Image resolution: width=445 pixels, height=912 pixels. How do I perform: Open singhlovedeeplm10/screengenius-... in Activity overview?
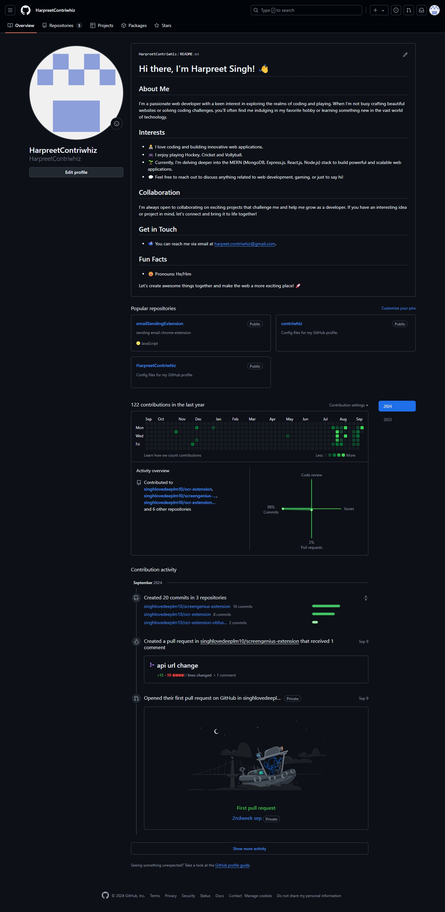[x=180, y=496]
